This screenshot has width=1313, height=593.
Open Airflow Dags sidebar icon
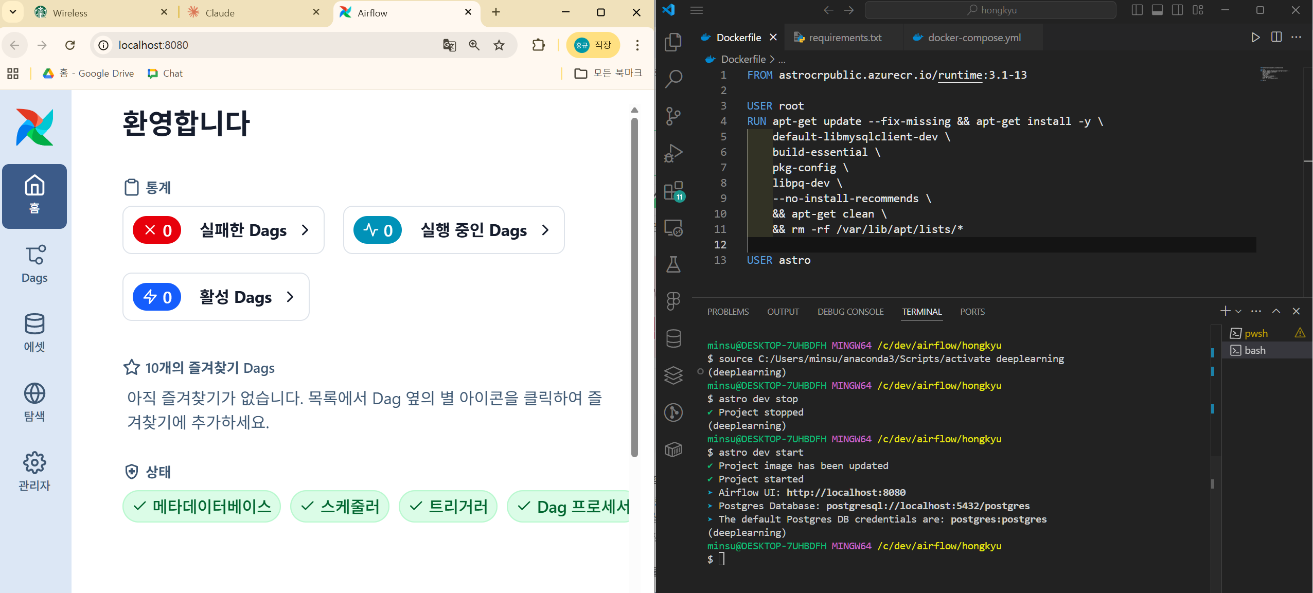click(x=34, y=264)
